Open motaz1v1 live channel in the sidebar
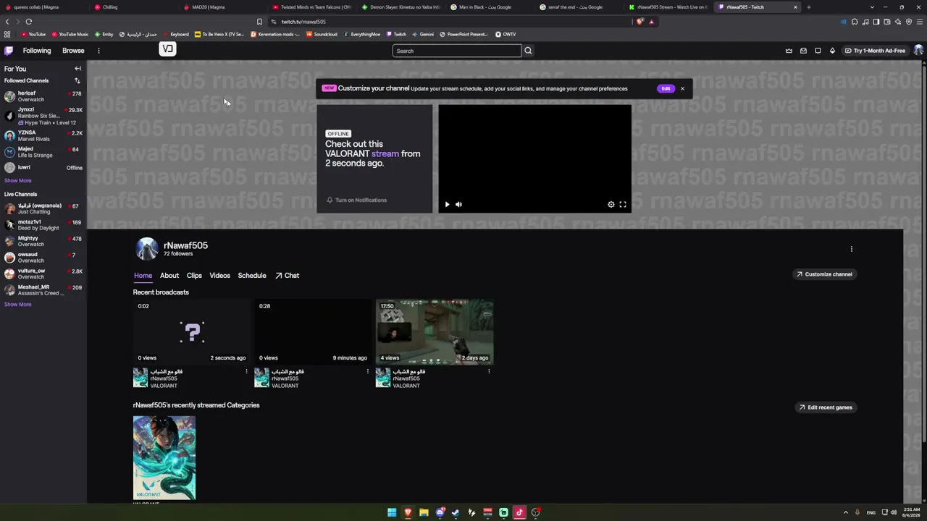 43,225
